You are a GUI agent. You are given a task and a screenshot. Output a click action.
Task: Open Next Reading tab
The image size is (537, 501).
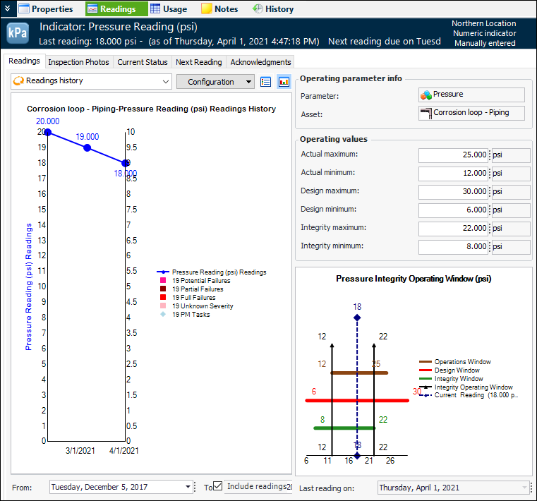(198, 62)
